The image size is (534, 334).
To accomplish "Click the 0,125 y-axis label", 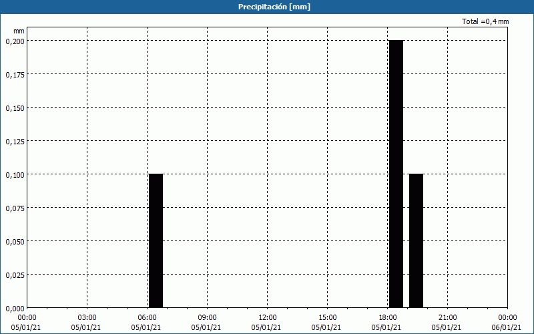I will pos(15,142).
